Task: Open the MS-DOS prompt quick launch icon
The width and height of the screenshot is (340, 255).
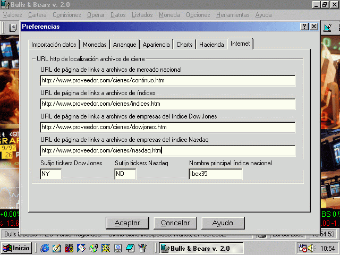Action: (x=69, y=248)
